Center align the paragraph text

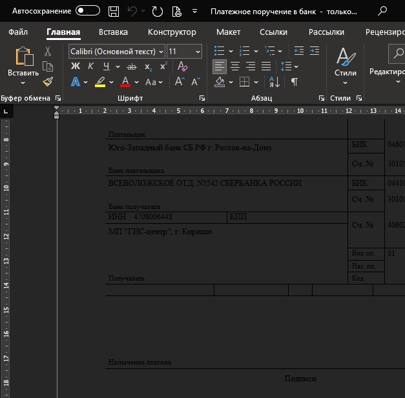pyautogui.click(x=235, y=66)
